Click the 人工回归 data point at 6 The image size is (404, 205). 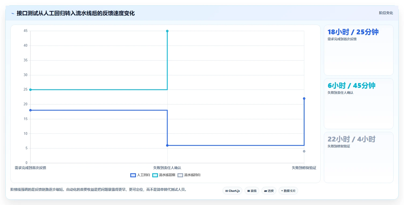coord(167,145)
